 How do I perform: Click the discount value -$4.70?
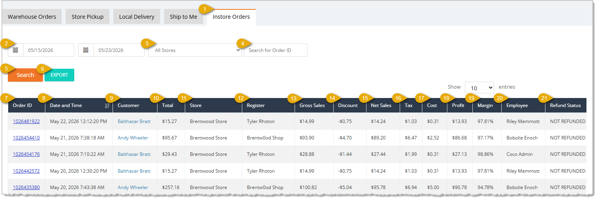pyautogui.click(x=345, y=138)
